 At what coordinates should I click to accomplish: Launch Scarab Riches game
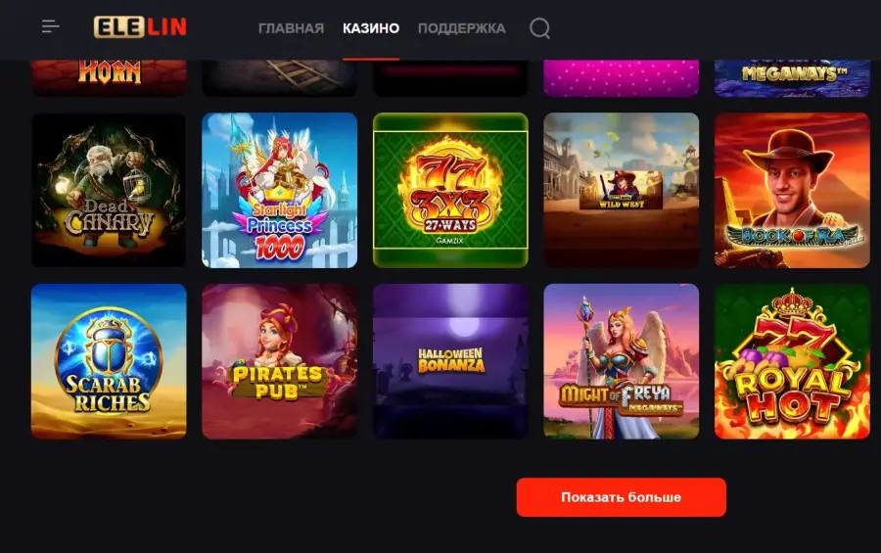109,361
